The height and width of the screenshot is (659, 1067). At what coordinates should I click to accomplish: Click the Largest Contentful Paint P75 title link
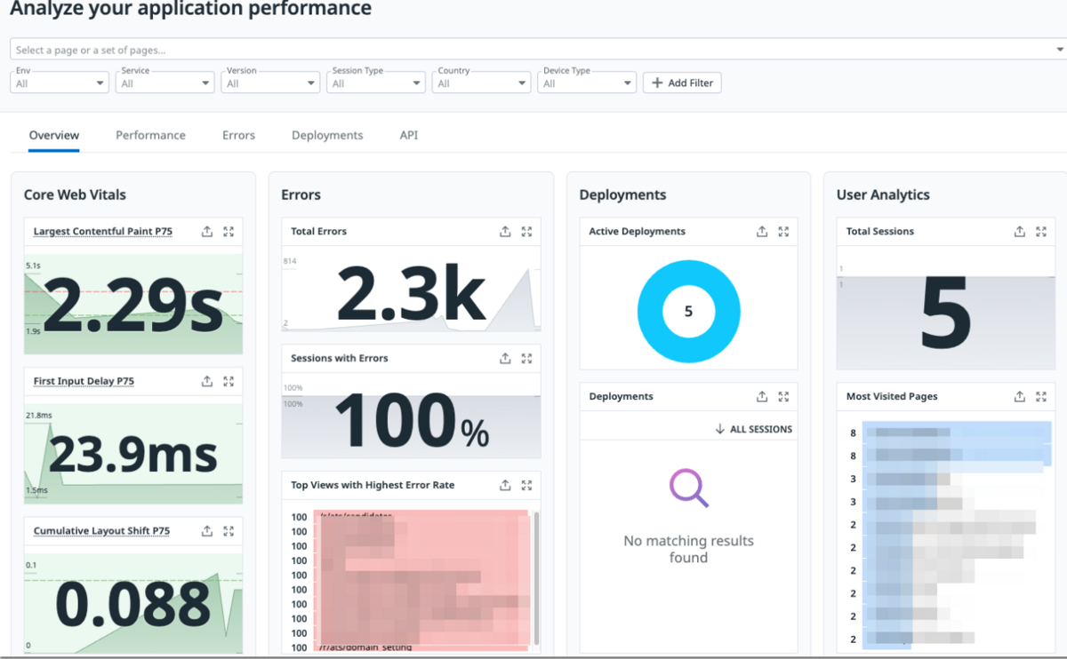(x=103, y=232)
